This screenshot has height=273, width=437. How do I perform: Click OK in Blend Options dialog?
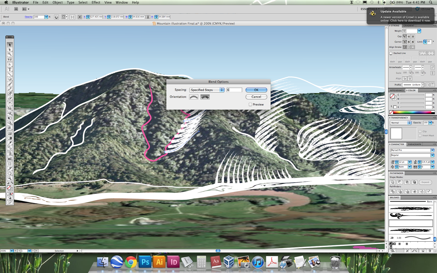tap(256, 90)
